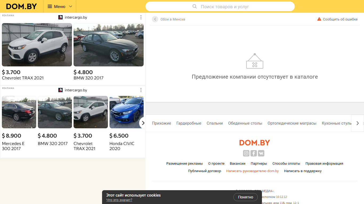Open Написать руководителю dom.by link

(x=253, y=171)
